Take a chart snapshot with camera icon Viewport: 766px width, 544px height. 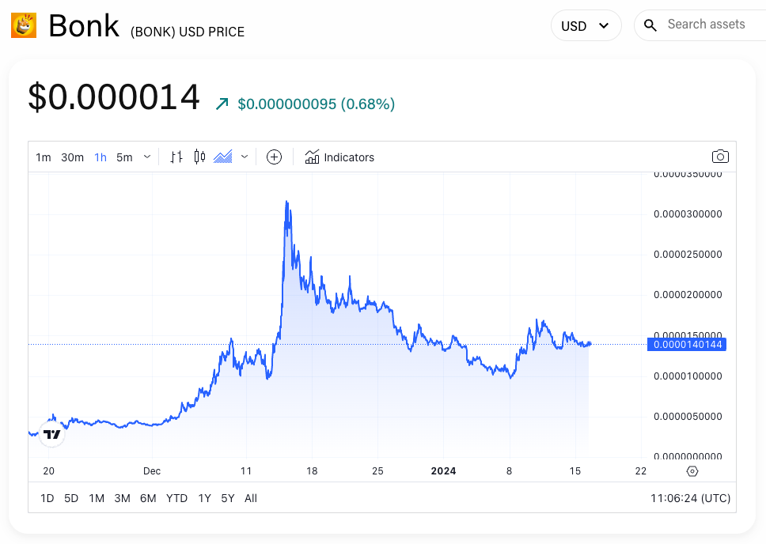[720, 157]
